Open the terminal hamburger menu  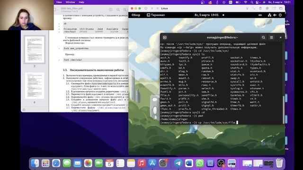pos(271,37)
